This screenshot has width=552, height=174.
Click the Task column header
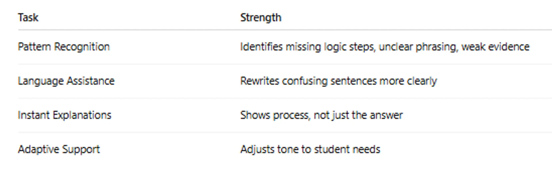[x=28, y=18]
